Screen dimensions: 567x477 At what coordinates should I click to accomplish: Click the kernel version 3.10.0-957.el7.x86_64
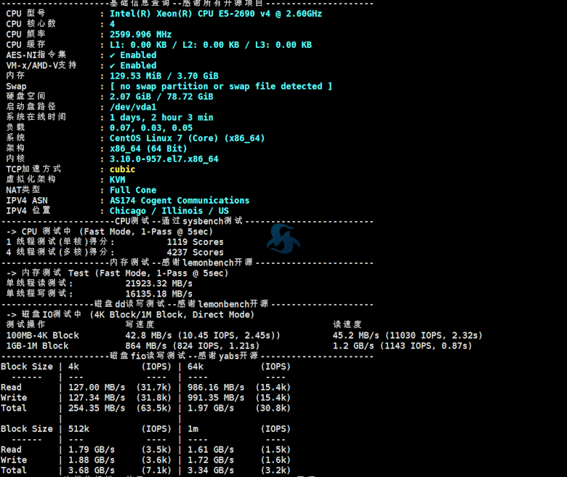pos(164,159)
